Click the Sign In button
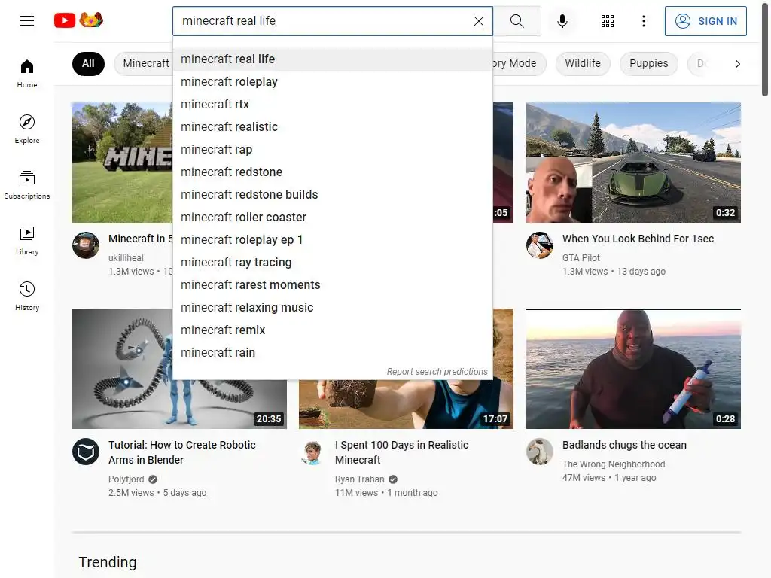The width and height of the screenshot is (771, 578). coord(705,21)
